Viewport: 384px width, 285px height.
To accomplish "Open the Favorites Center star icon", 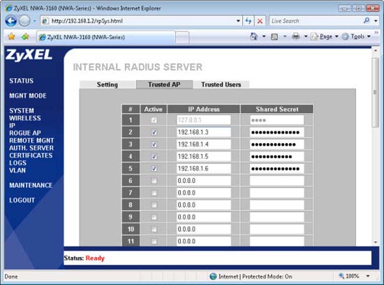I will pos(11,37).
